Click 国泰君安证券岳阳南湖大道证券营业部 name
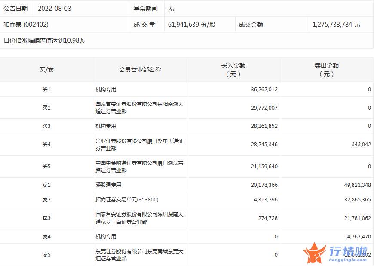This screenshot has height=266, width=374. point(139,108)
